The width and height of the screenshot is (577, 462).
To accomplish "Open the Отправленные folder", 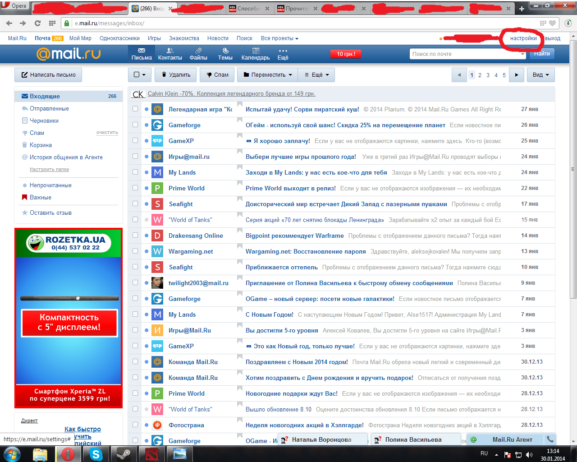I will pyautogui.click(x=49, y=108).
